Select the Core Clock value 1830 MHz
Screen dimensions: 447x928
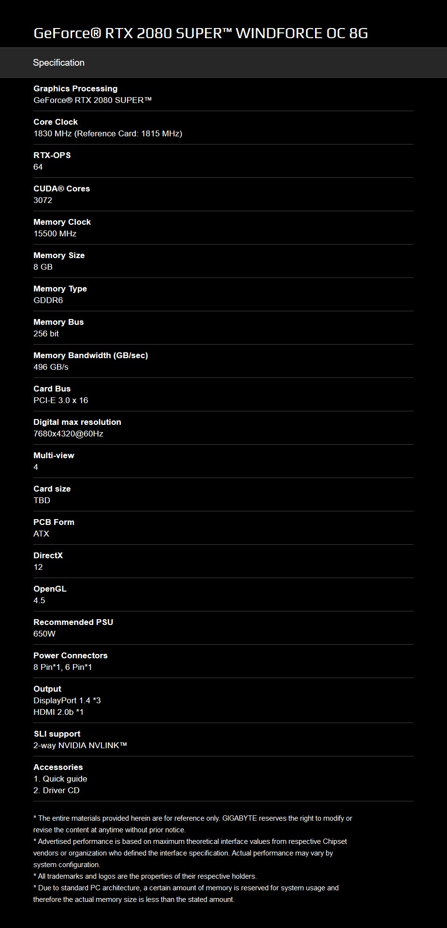click(108, 133)
